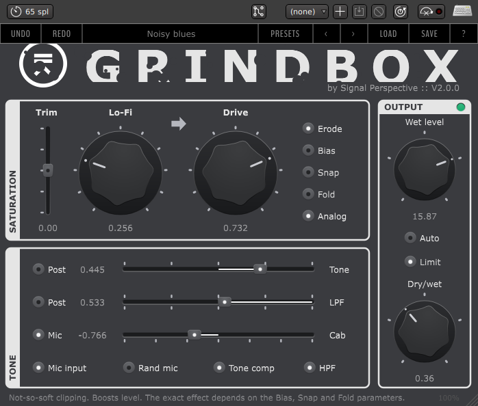
Task: Click the UNDO menu item
Action: point(21,33)
